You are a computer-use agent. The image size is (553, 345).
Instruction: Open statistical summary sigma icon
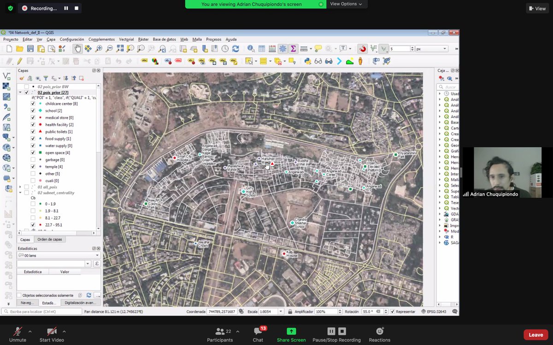click(x=293, y=49)
